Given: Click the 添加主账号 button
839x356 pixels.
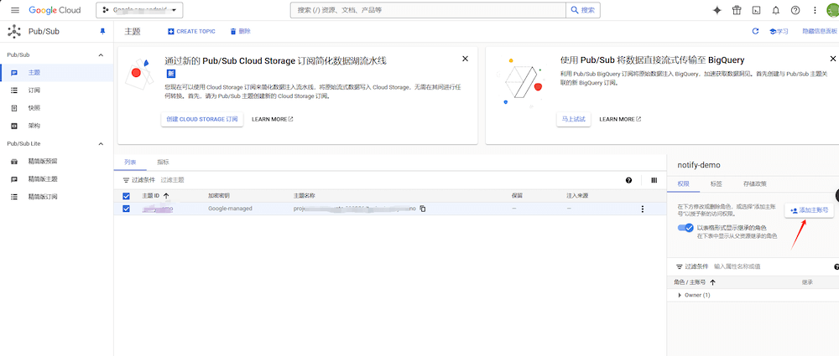Looking at the screenshot, I should 809,210.
